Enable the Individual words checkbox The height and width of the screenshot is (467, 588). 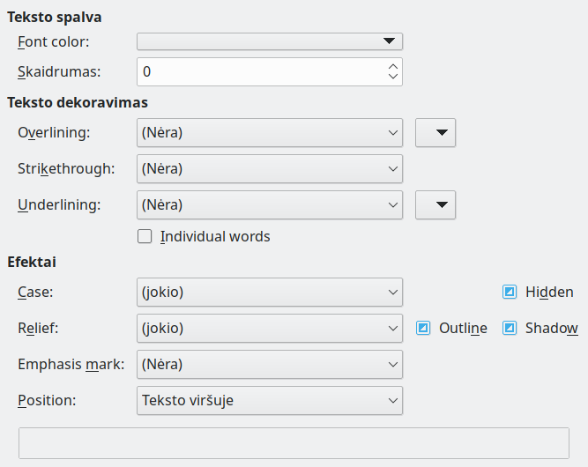(145, 236)
